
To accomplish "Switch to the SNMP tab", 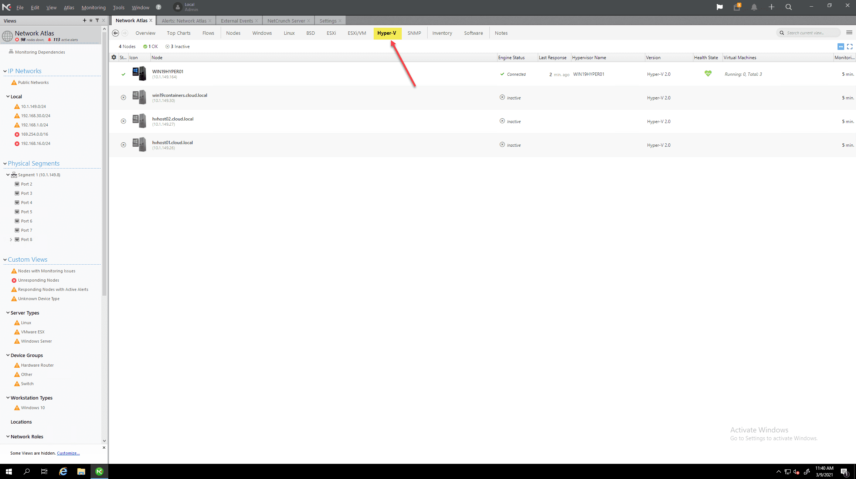I will pos(414,33).
